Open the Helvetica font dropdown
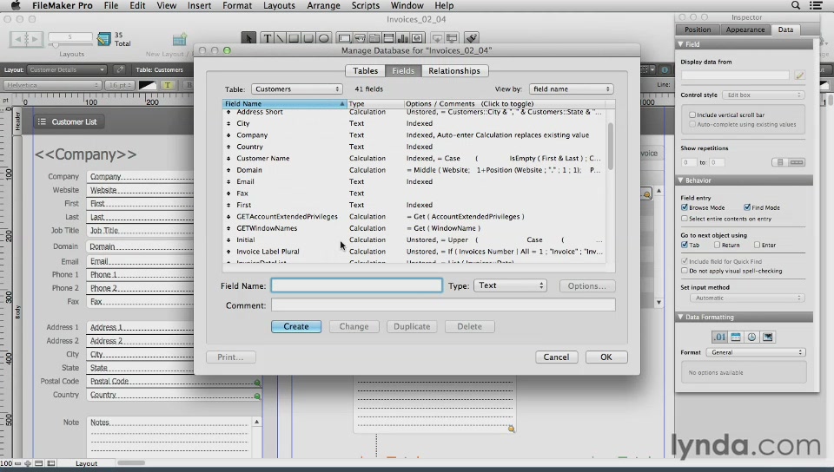The image size is (834, 472). point(52,85)
